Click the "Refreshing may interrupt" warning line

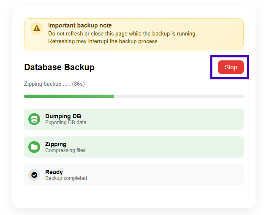point(103,41)
